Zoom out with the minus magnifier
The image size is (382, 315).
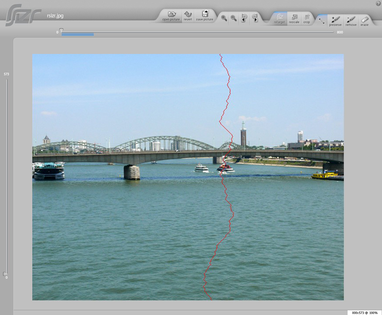point(233,18)
